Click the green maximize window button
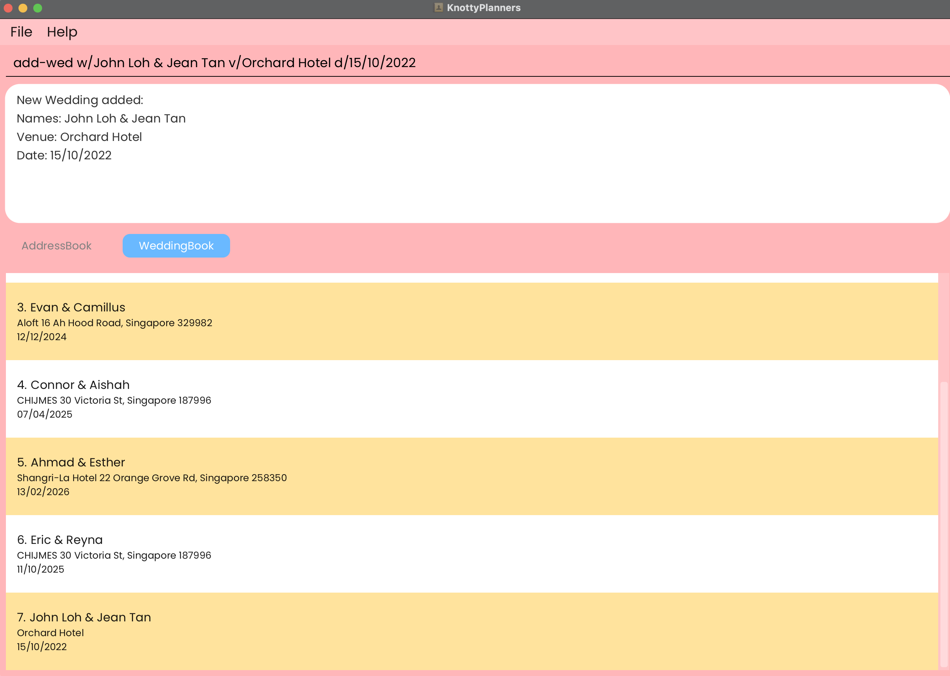Viewport: 950px width, 676px height. (x=38, y=8)
